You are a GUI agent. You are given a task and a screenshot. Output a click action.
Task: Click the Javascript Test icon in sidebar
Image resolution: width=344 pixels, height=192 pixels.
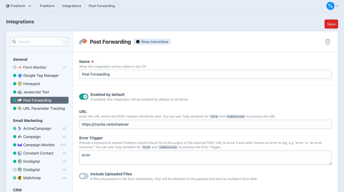click(19, 92)
